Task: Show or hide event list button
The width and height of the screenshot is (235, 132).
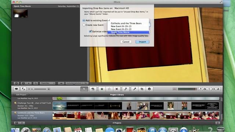Action: [16, 83]
